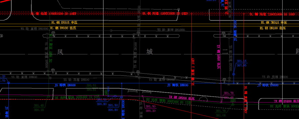Click the red DL 沟道 1200X1500 18 10KV label
The image size is (299, 119).
coord(272,14)
